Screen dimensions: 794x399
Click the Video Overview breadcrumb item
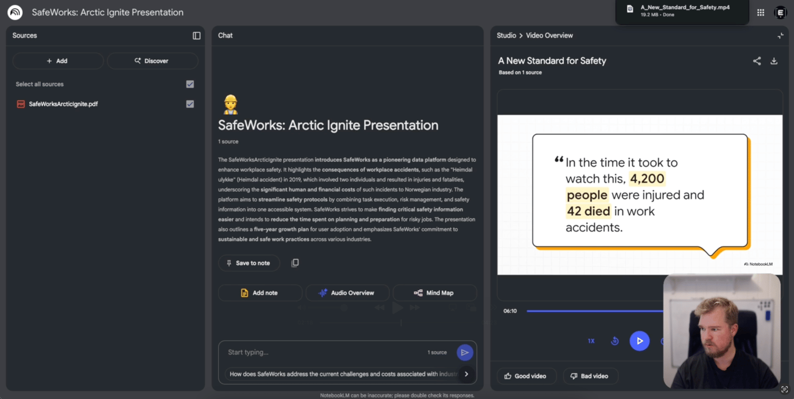[x=549, y=35]
